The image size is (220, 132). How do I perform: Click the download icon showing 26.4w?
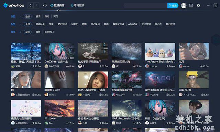167,66
